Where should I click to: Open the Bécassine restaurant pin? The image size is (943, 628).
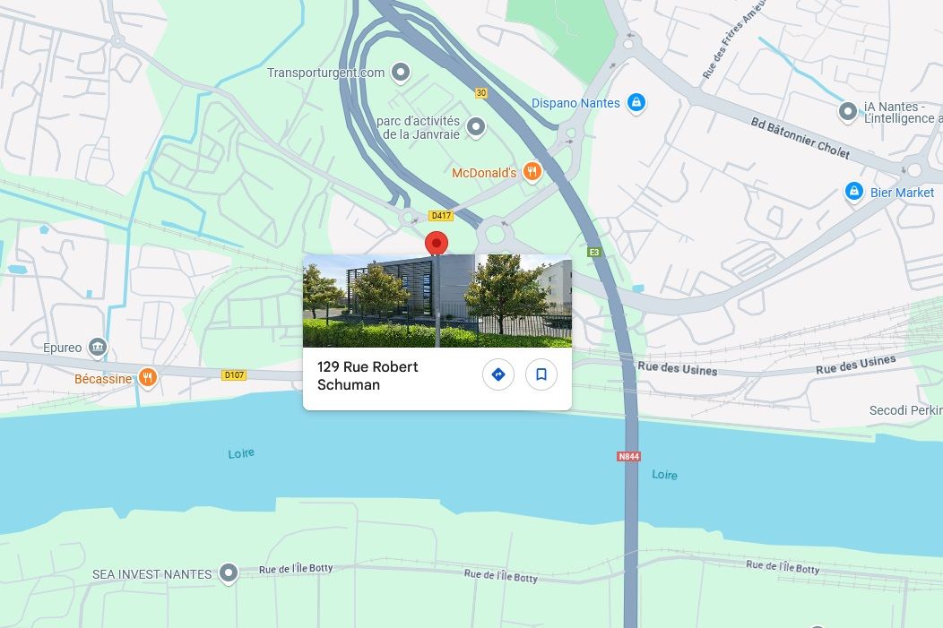pos(147,378)
